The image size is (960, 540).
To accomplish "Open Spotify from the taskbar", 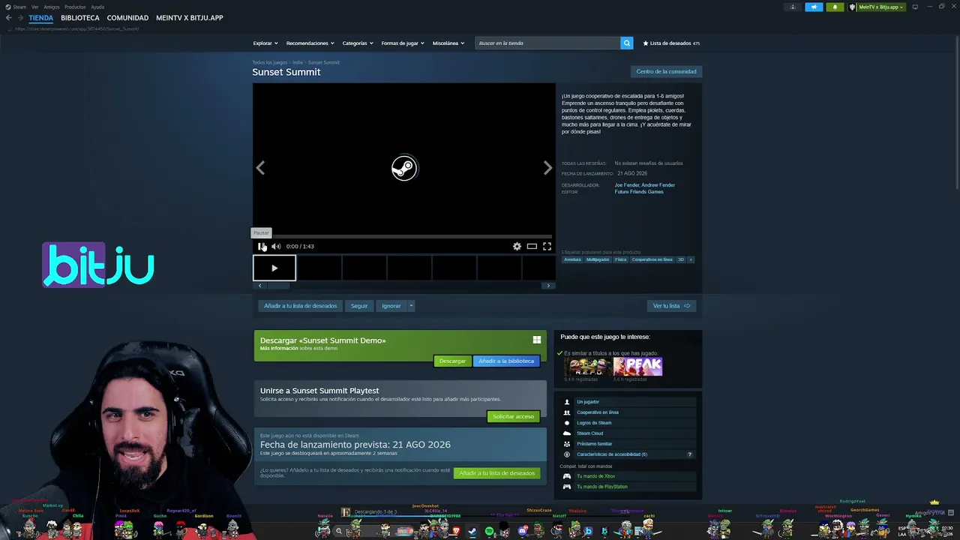I will click(490, 532).
